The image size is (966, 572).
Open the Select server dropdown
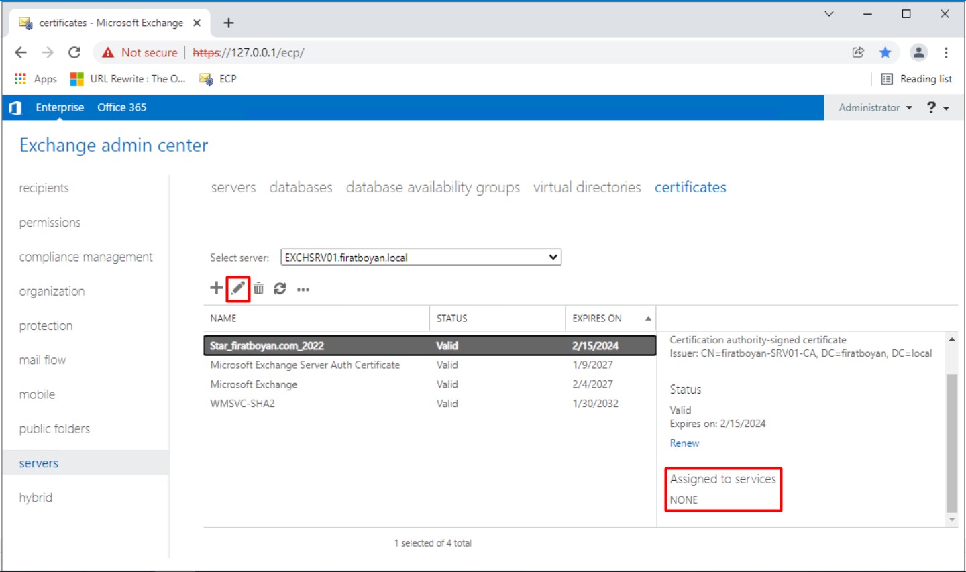click(421, 258)
